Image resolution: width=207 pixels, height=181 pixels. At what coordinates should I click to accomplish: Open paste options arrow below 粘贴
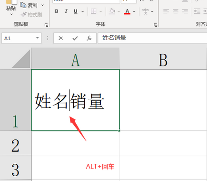pos(11,14)
